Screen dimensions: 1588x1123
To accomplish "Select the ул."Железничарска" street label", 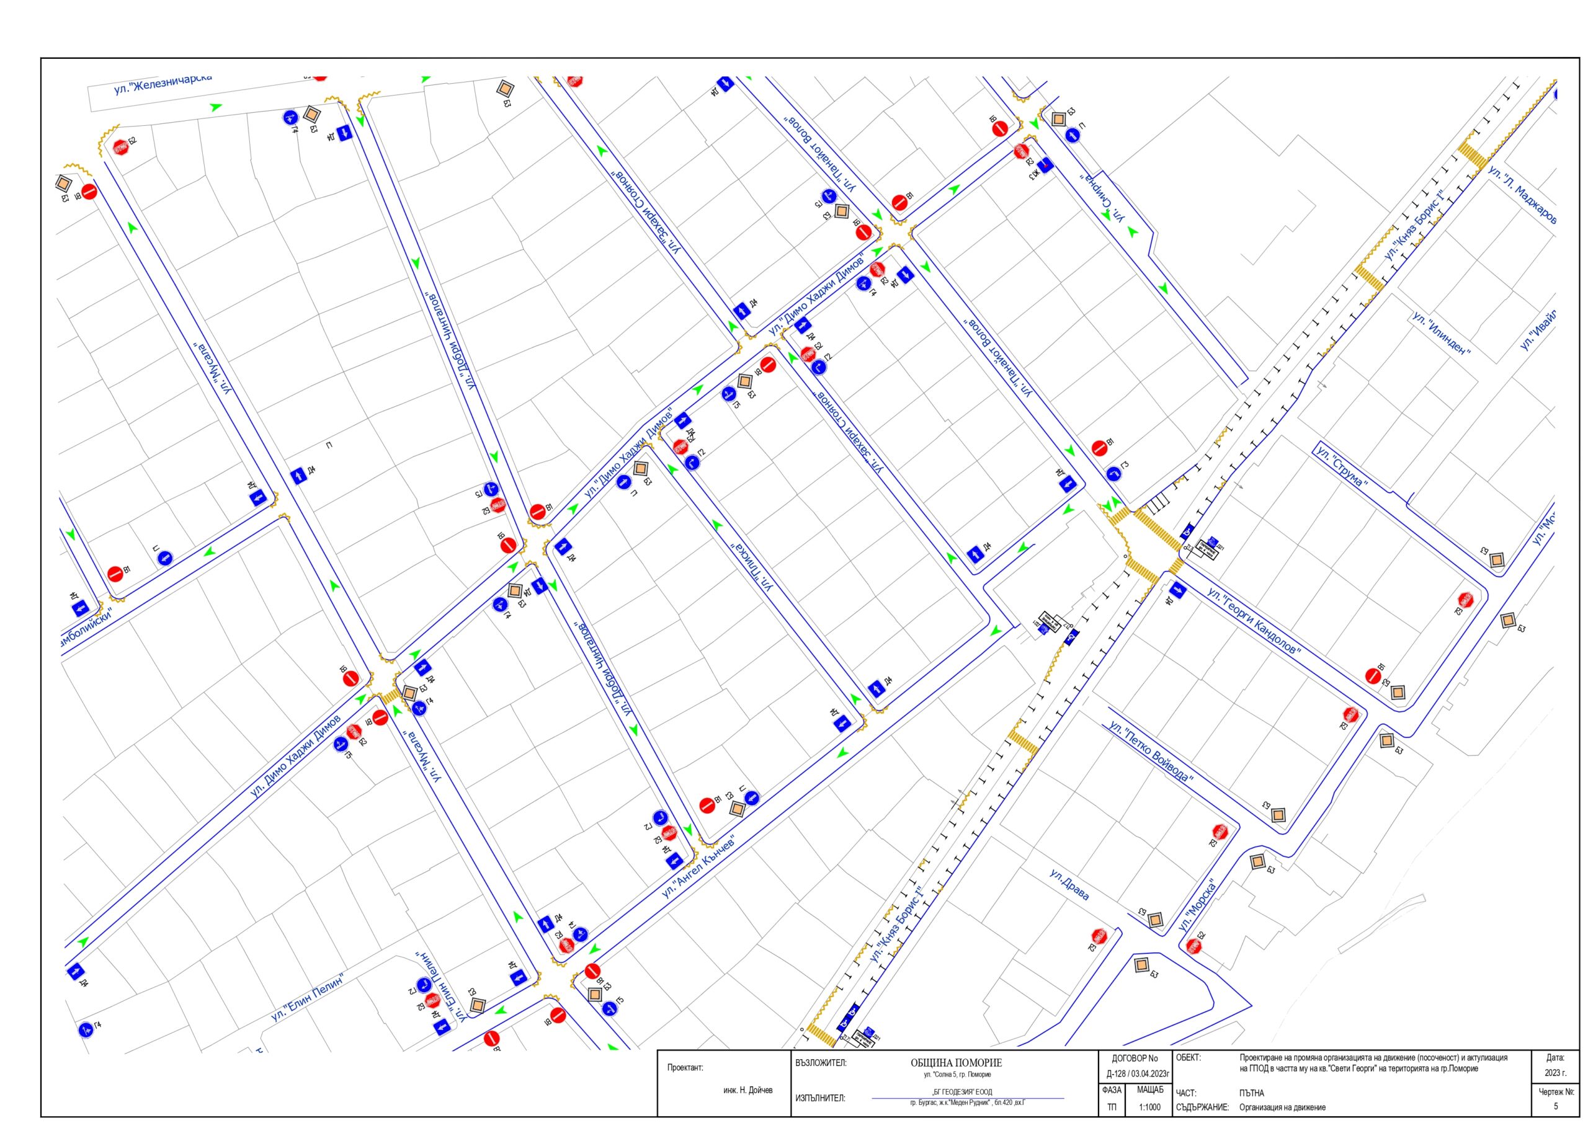I will pyautogui.click(x=163, y=83).
